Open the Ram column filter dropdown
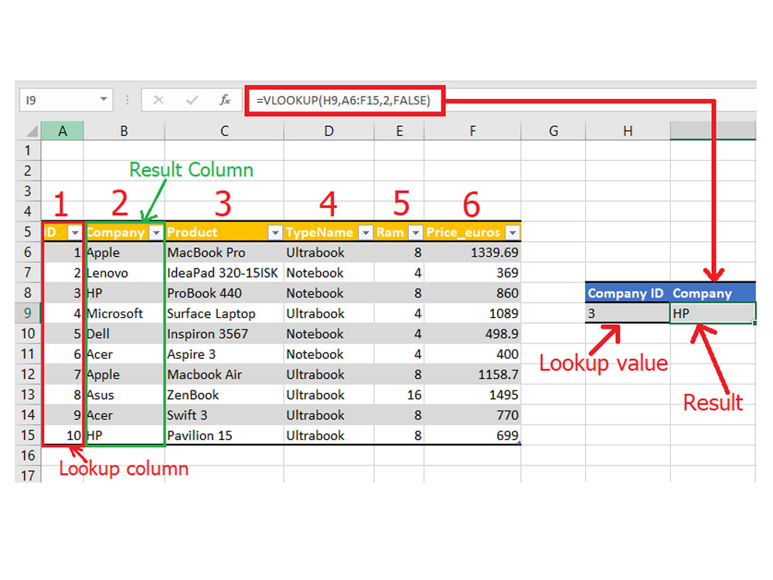Image resolution: width=773 pixels, height=580 pixels. [x=415, y=232]
